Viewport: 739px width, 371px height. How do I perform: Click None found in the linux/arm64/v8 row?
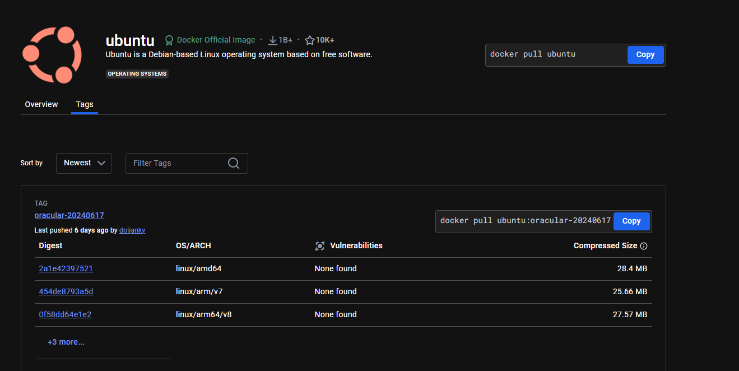tap(336, 314)
